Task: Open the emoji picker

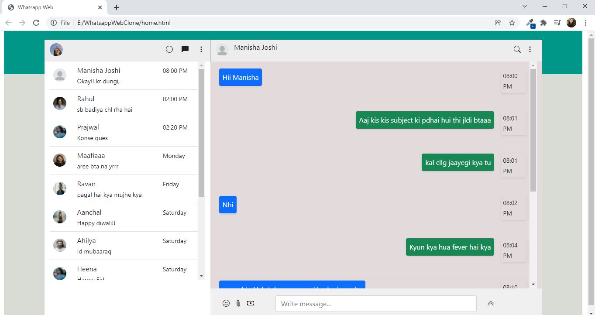Action: [x=225, y=303]
